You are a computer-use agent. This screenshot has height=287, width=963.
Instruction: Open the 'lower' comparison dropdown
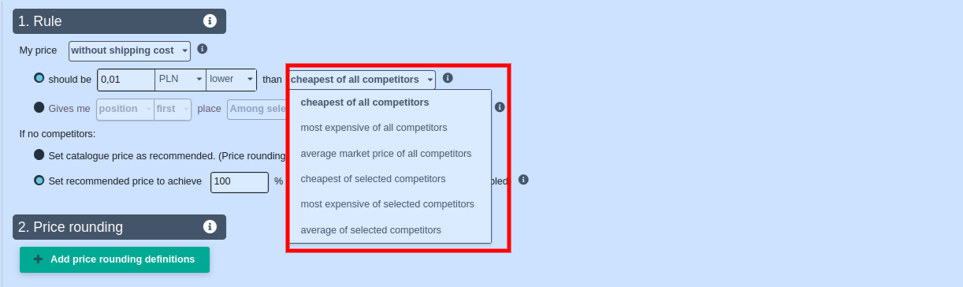(232, 80)
